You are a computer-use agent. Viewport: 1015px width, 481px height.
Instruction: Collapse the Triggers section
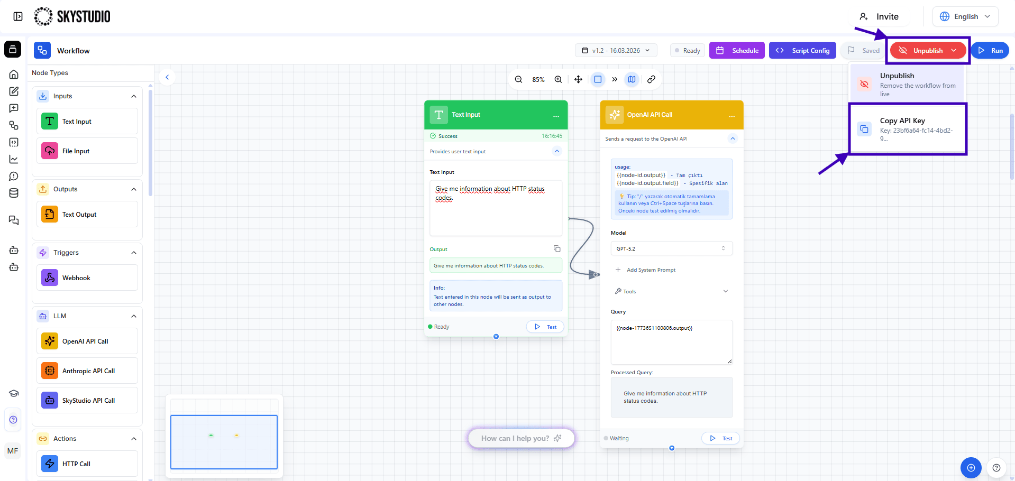tap(134, 253)
